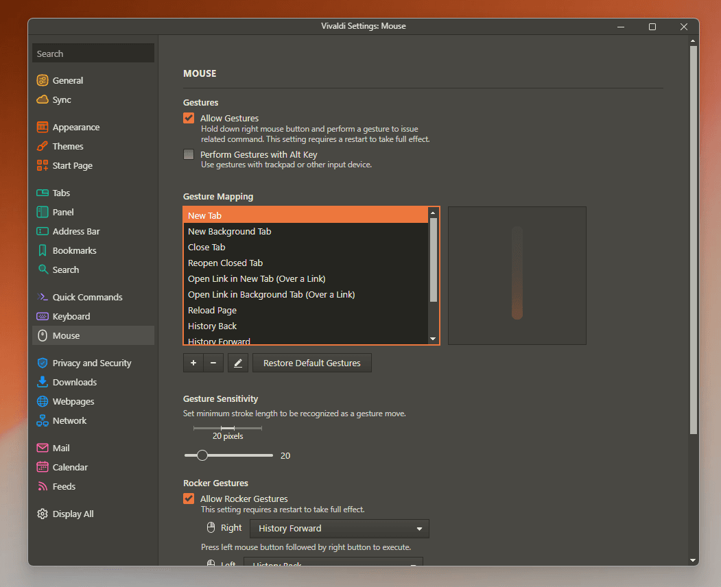Open Themes settings via the paintbrush icon

click(x=42, y=146)
